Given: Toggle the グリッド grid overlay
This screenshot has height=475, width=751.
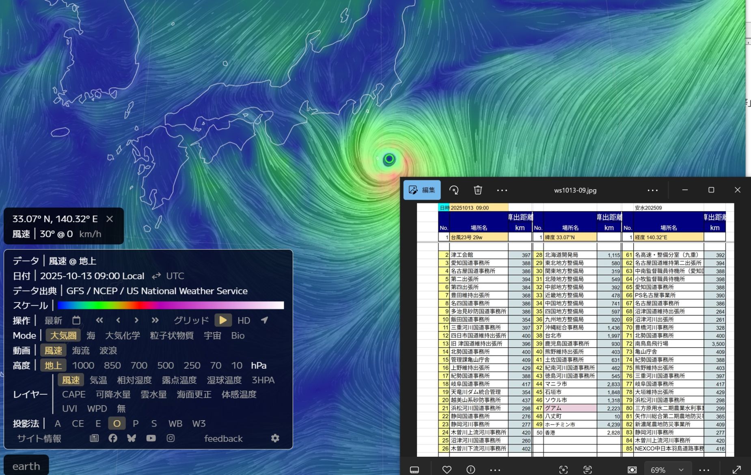Looking at the screenshot, I should pyautogui.click(x=191, y=320).
